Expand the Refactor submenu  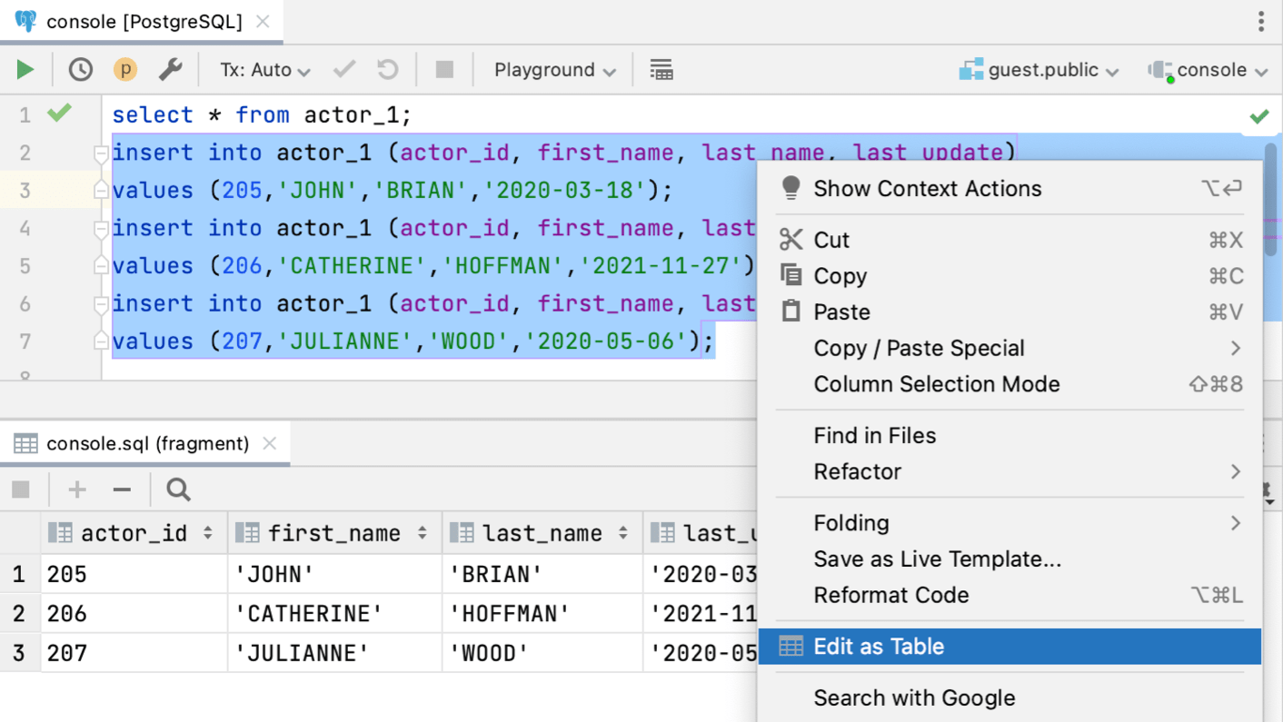[x=857, y=472]
